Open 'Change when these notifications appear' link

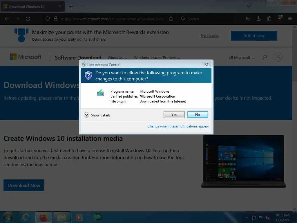click(178, 126)
